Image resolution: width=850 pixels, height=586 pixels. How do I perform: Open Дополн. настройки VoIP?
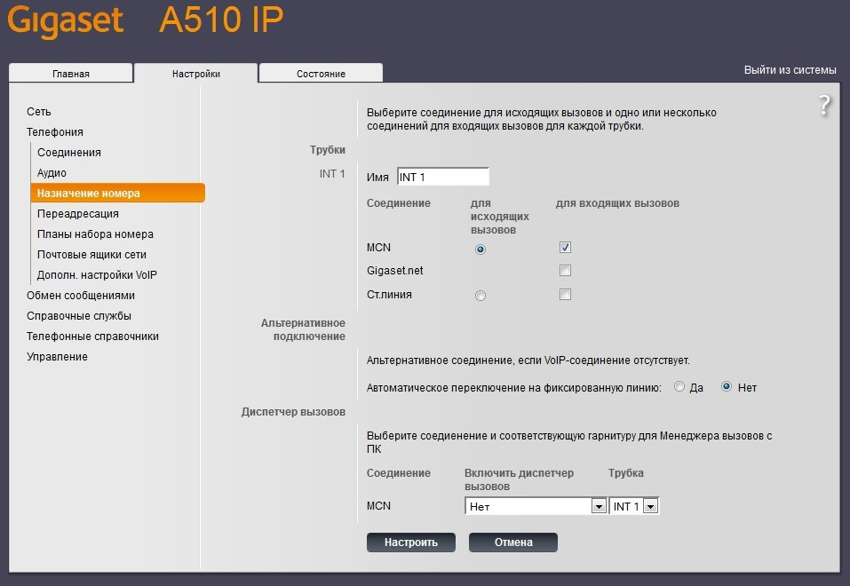[97, 275]
